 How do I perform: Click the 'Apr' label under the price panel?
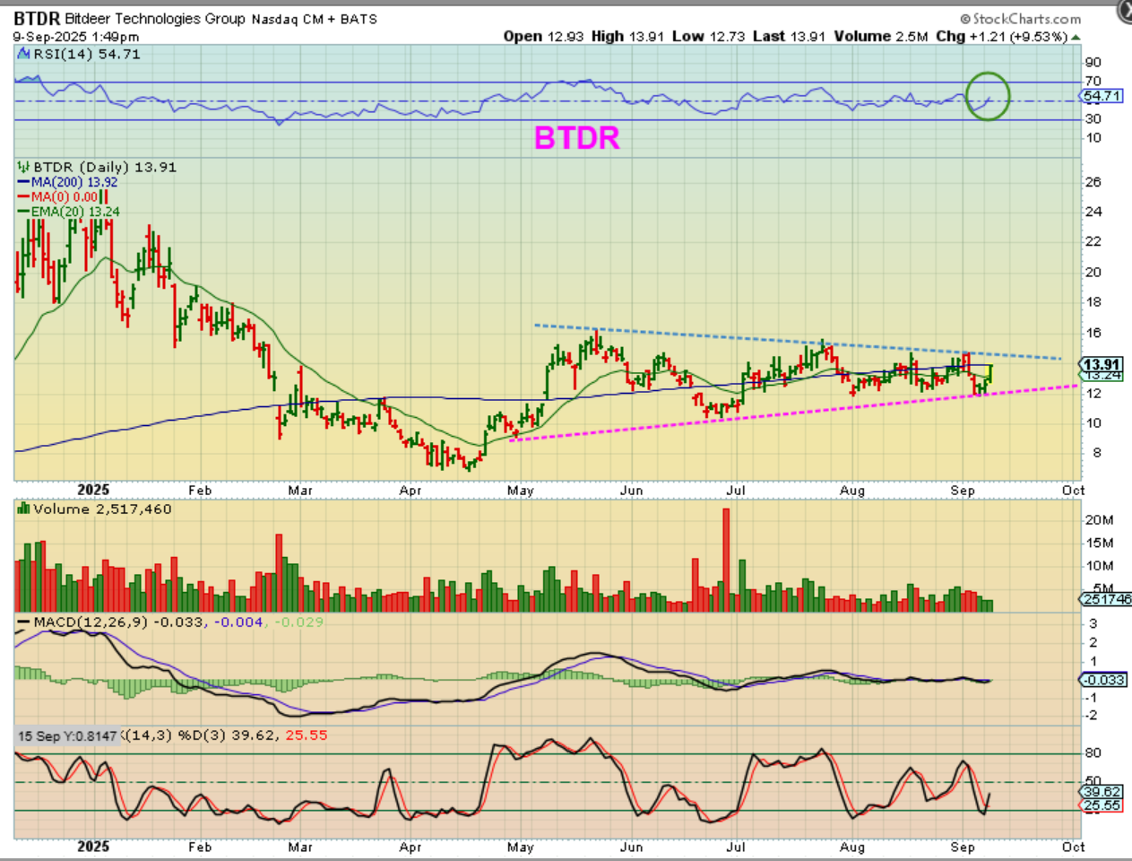pyautogui.click(x=410, y=491)
